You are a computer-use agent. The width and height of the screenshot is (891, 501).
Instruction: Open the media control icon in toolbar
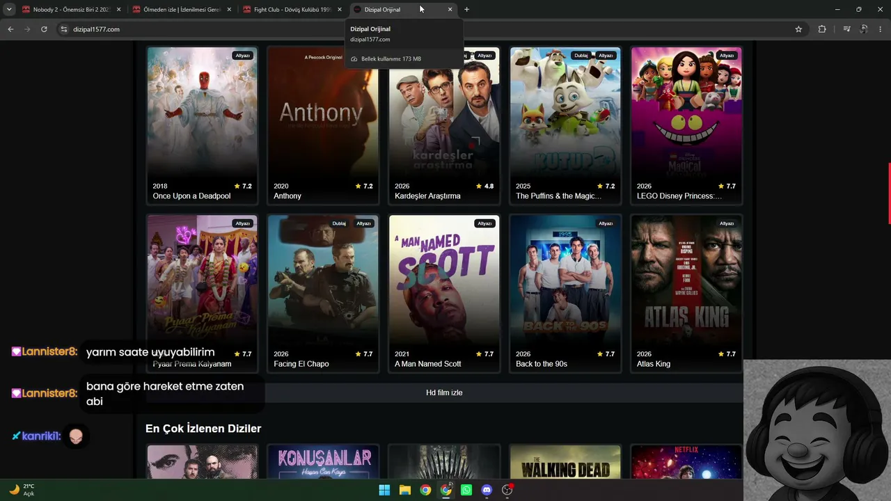(846, 29)
